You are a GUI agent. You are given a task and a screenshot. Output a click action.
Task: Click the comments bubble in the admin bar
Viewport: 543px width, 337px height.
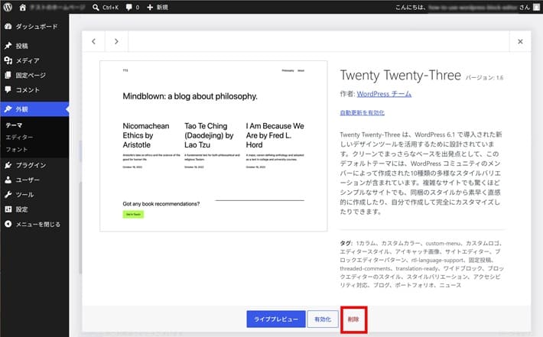[129, 8]
